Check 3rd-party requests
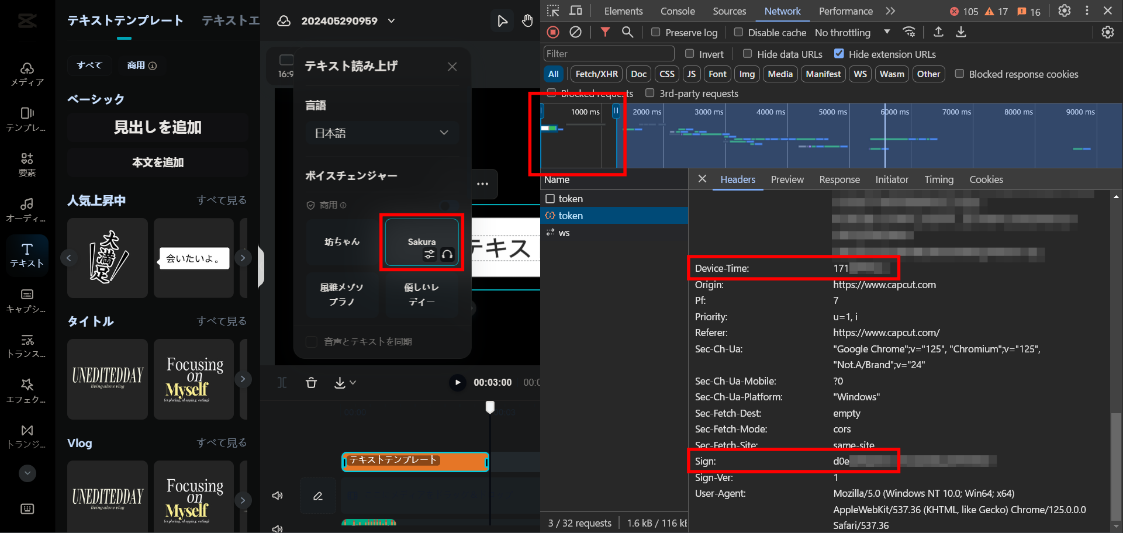The image size is (1123, 533). 649,93
